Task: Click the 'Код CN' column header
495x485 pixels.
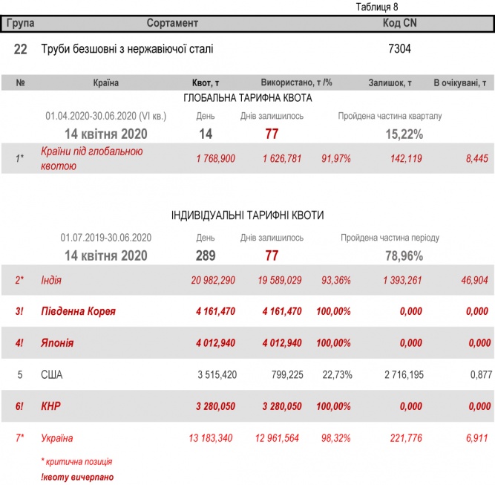Action: click(x=399, y=24)
